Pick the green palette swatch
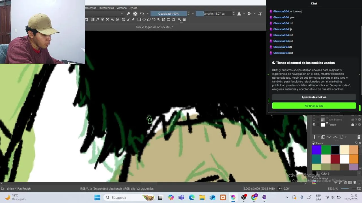This screenshot has width=362, height=203. [326, 150]
